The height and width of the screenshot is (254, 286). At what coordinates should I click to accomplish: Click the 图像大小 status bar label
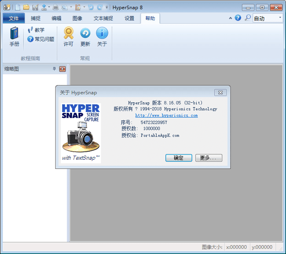point(212,247)
